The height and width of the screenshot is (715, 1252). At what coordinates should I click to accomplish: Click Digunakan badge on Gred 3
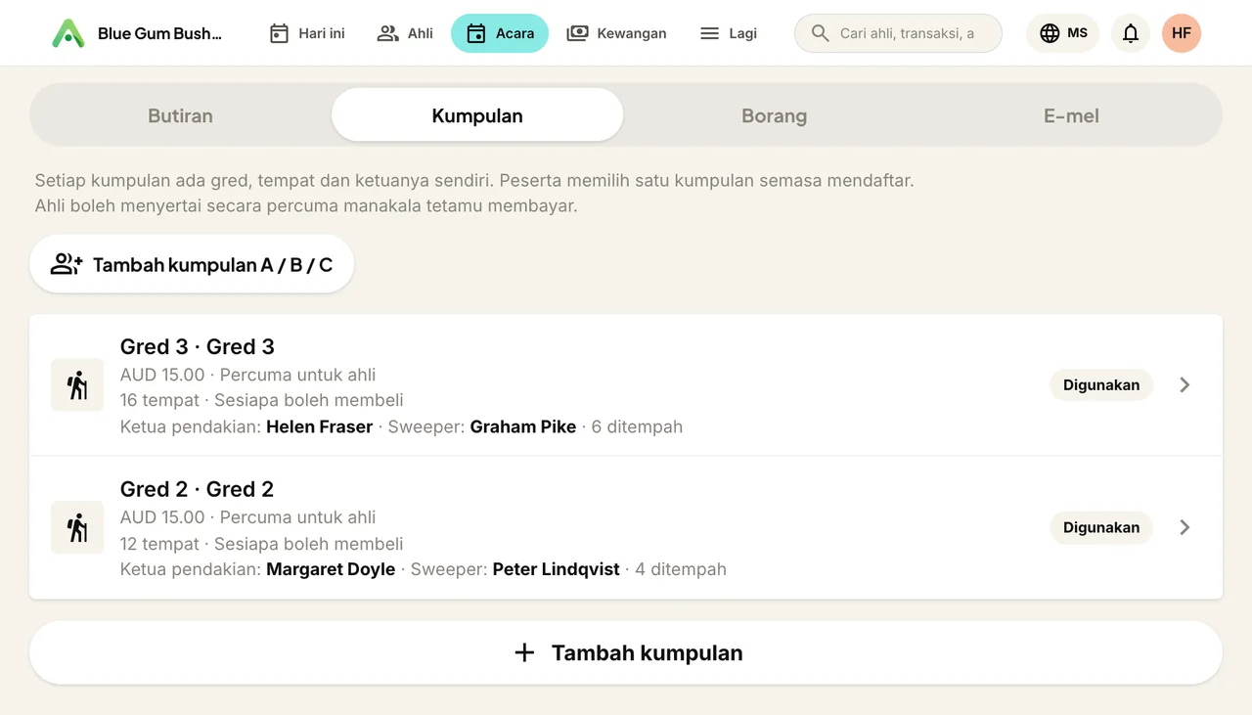point(1101,384)
